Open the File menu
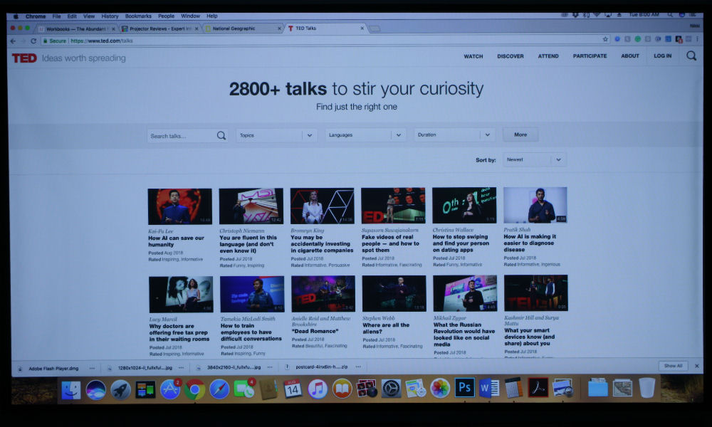 tap(56, 16)
